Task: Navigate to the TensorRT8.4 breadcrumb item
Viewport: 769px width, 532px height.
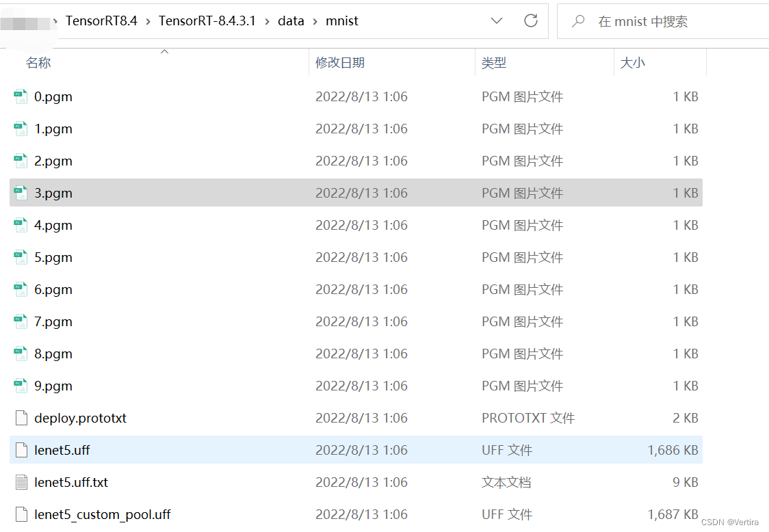Action: coord(100,21)
